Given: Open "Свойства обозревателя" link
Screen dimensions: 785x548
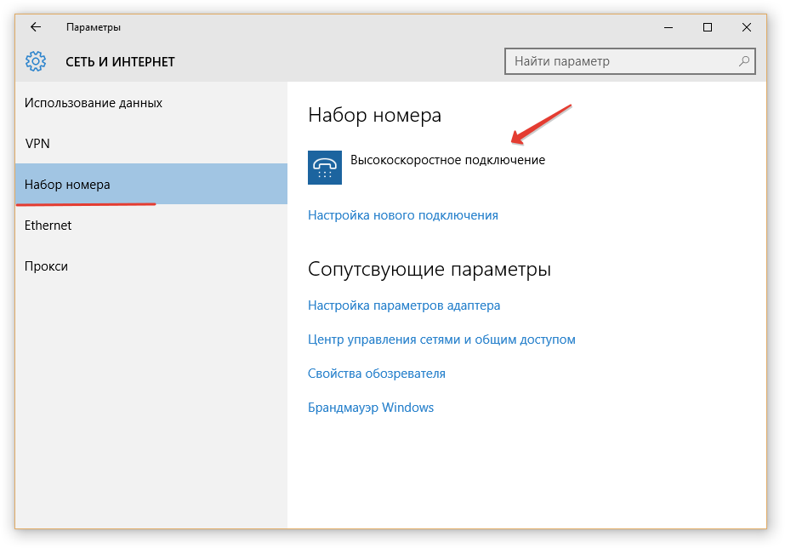Looking at the screenshot, I should coord(376,374).
